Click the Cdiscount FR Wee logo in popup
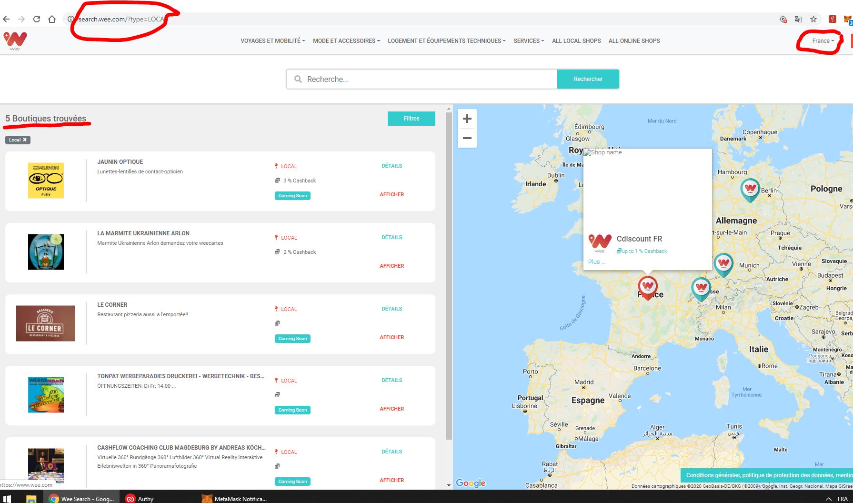This screenshot has width=853, height=503. [600, 243]
